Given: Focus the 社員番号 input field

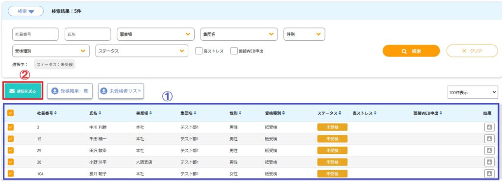Looking at the screenshot, I should (35, 34).
